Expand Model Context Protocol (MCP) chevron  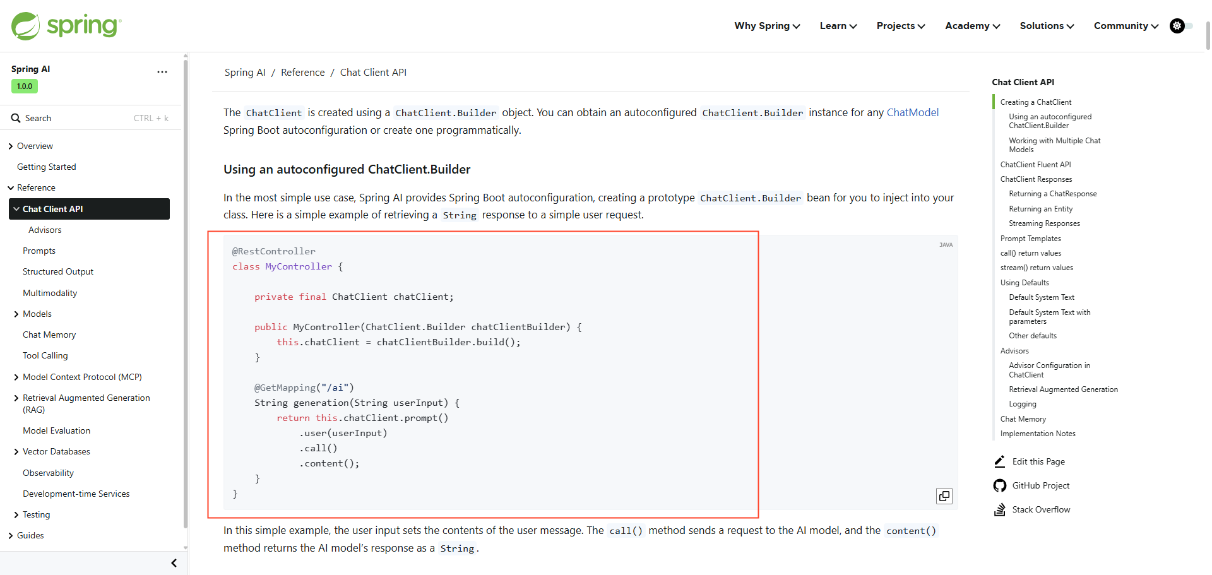point(16,377)
